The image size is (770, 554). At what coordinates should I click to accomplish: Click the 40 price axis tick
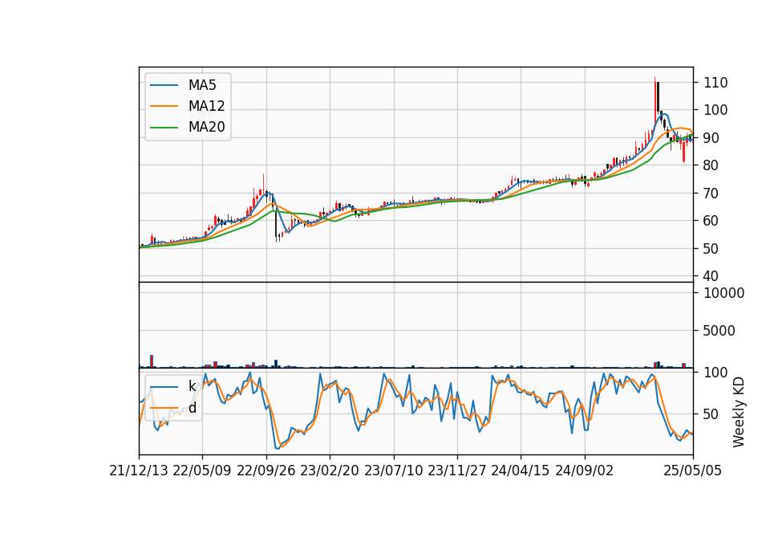(x=711, y=276)
